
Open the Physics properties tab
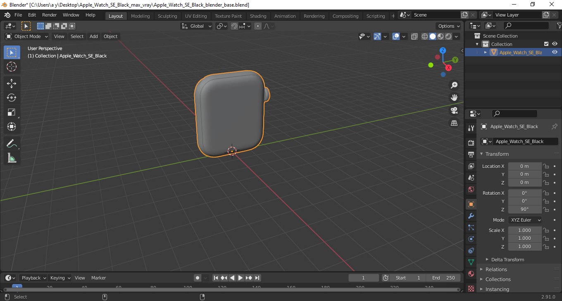(471, 239)
